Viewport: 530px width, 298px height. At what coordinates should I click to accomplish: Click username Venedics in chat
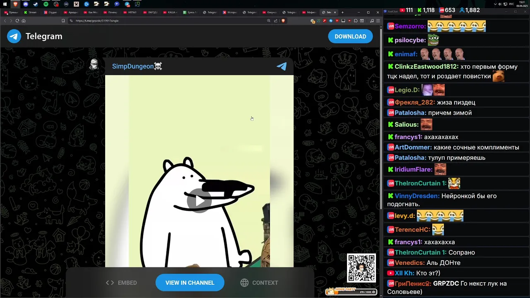410,263
